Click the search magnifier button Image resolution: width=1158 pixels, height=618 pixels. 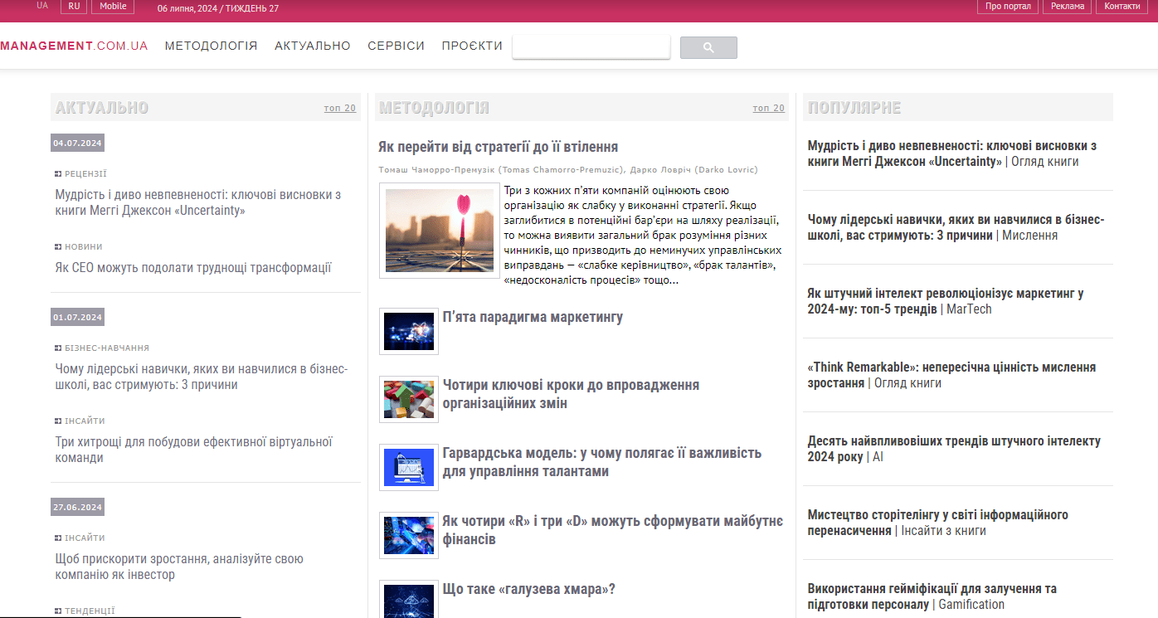pyautogui.click(x=708, y=47)
